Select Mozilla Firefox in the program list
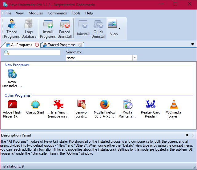197x170 pixels. [104, 105]
